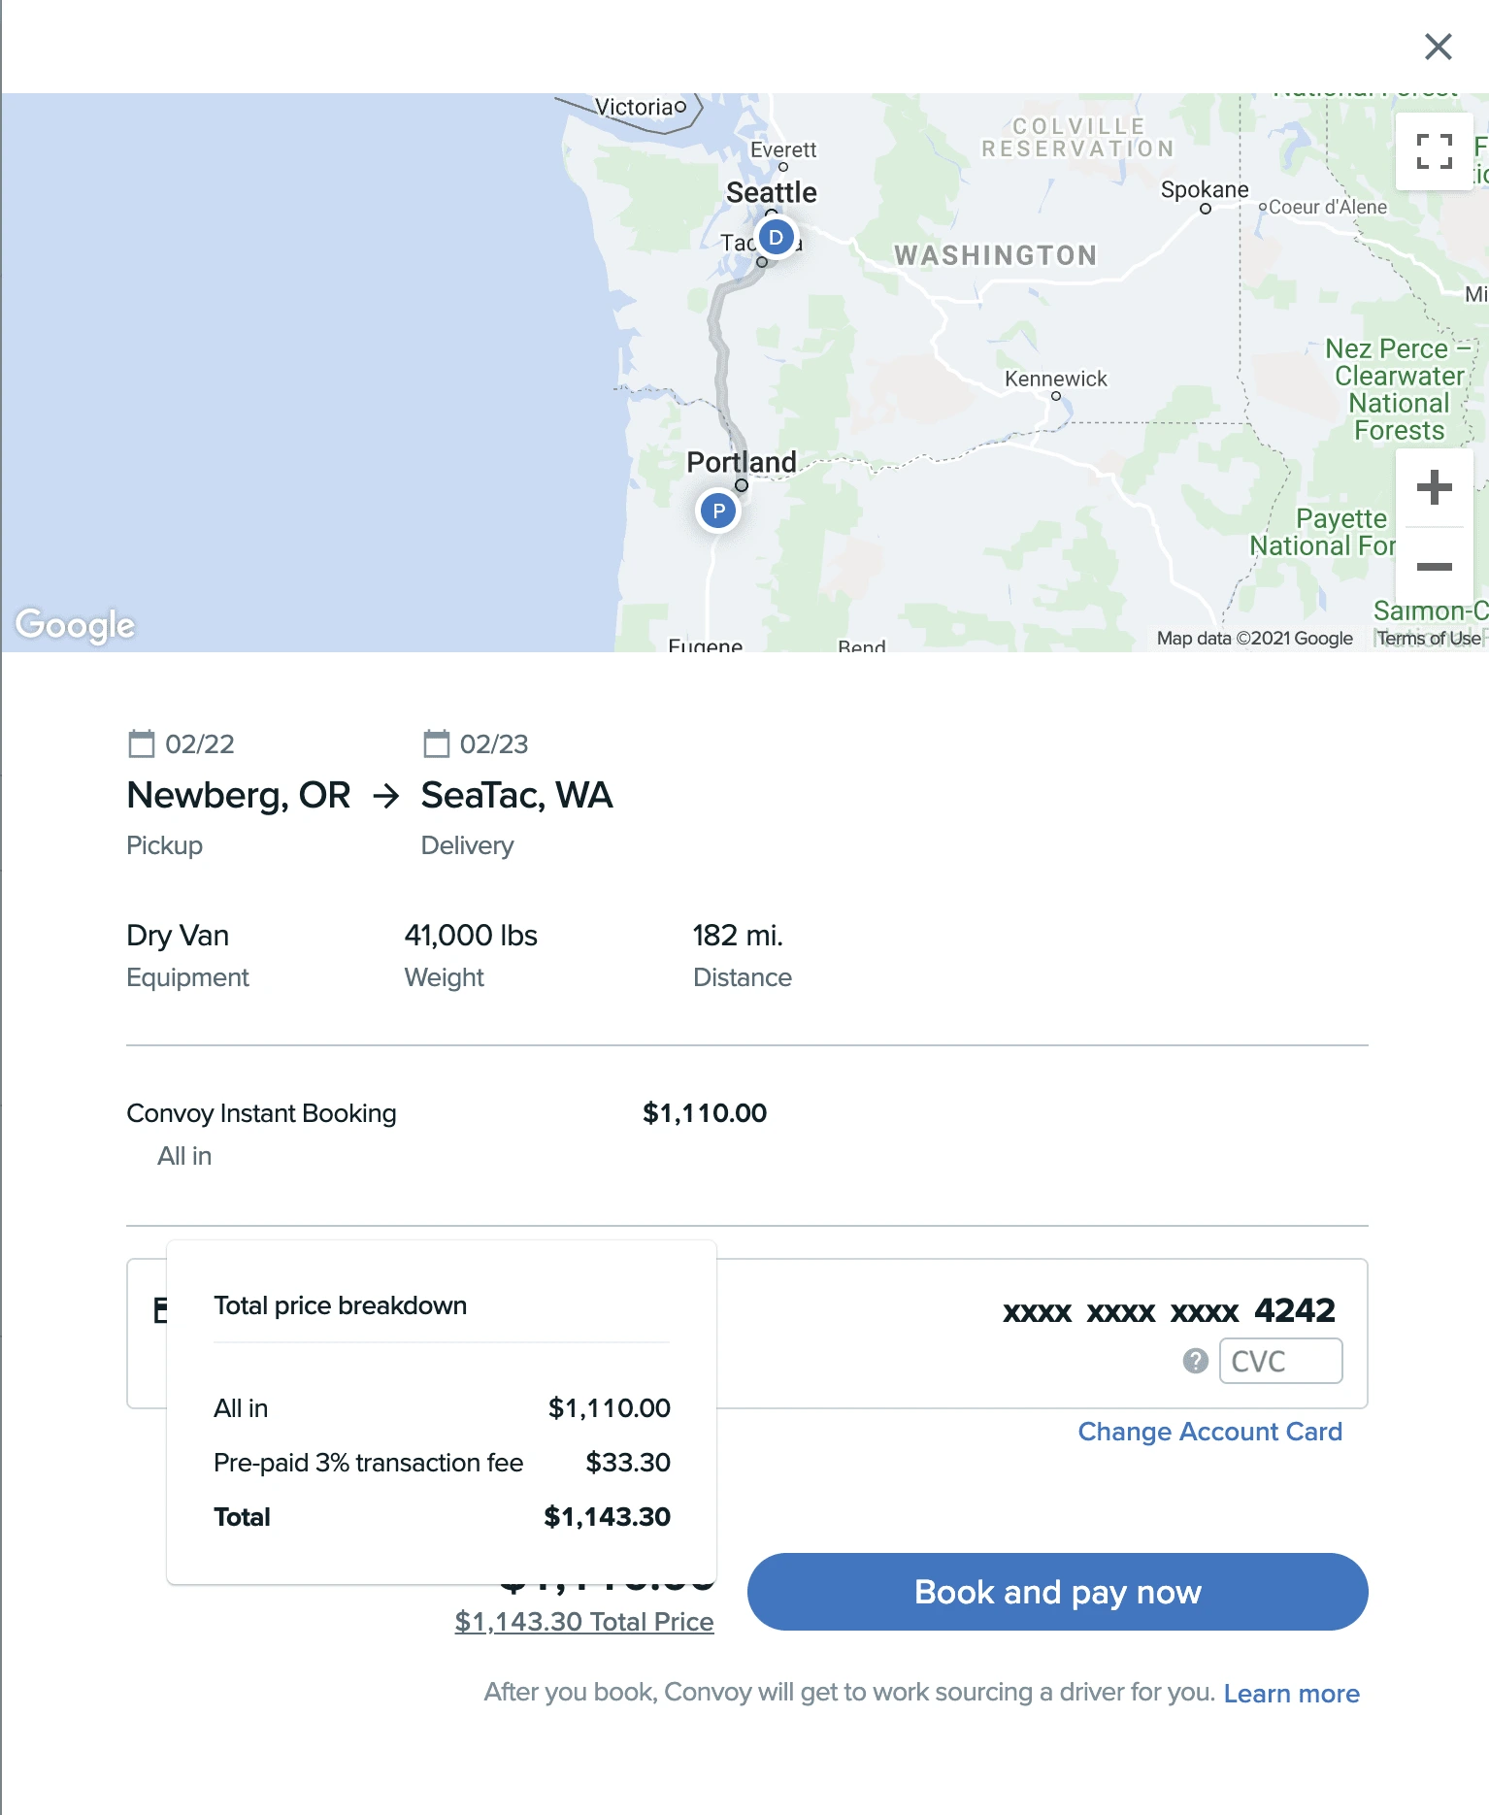Zoom in on the map
The image size is (1489, 1815).
1434,487
